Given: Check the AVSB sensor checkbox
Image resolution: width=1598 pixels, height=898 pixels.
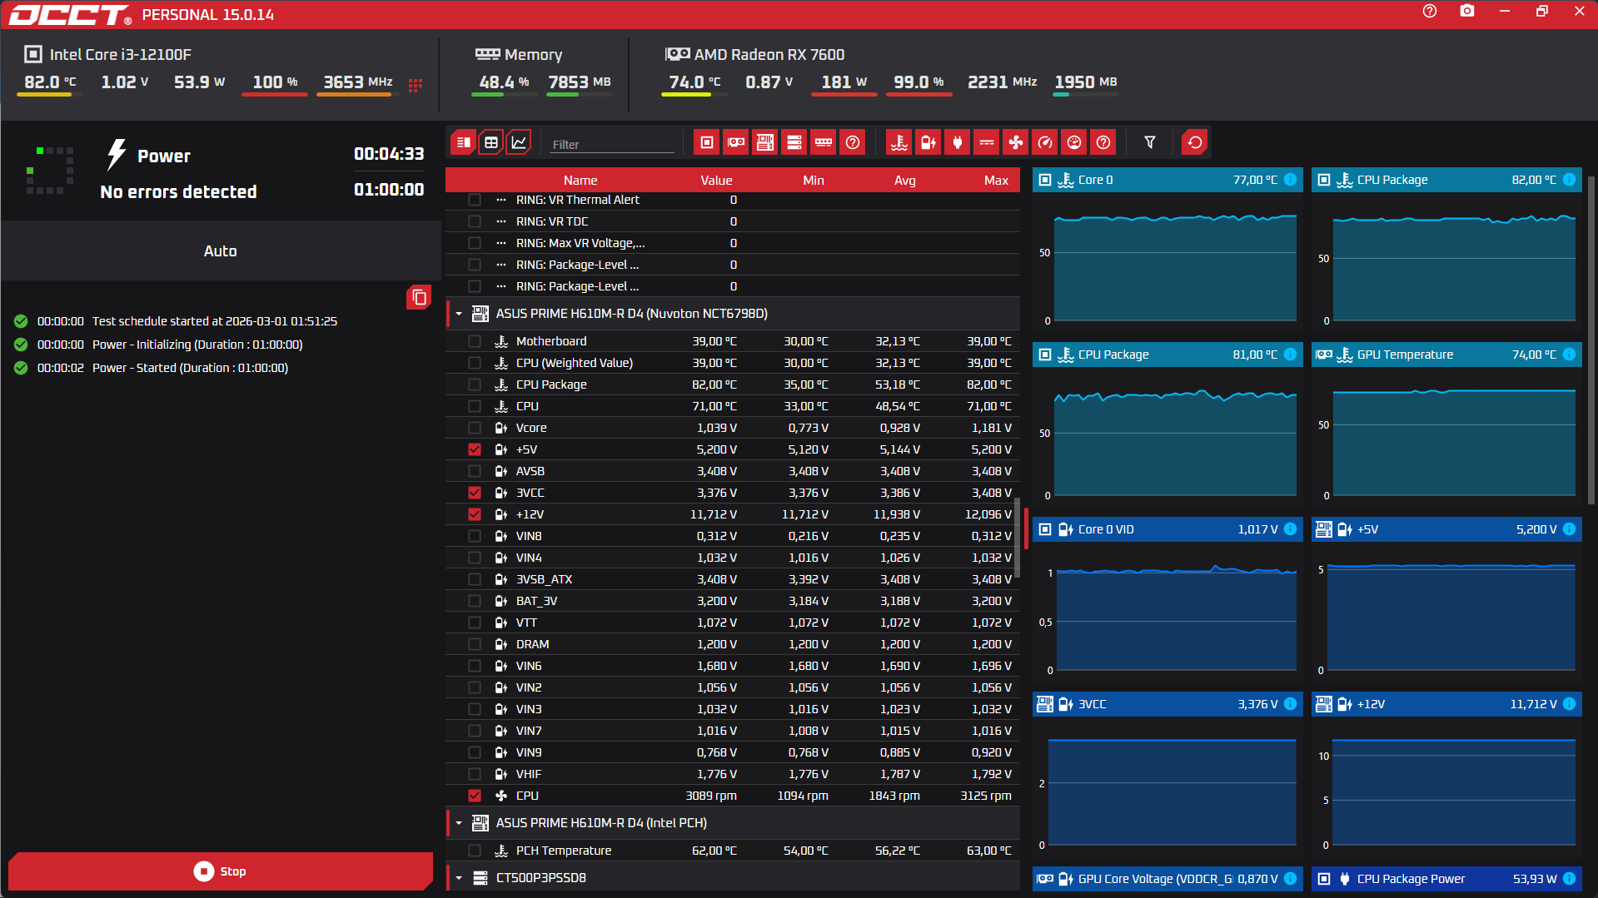Looking at the screenshot, I should (x=475, y=471).
